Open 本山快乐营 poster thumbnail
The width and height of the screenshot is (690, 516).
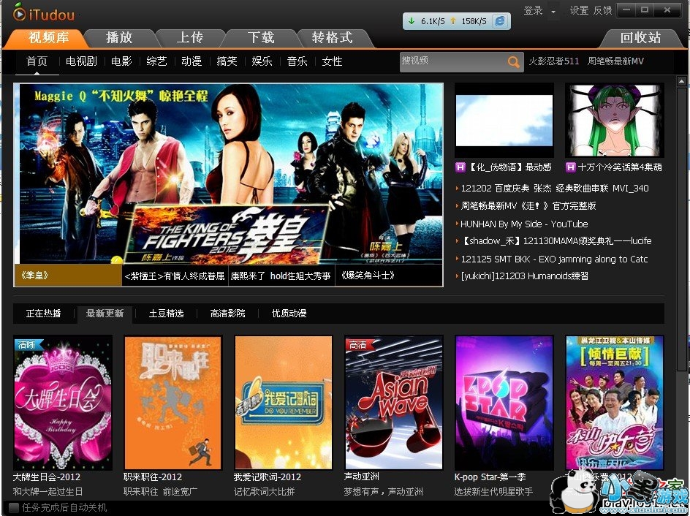coord(615,403)
